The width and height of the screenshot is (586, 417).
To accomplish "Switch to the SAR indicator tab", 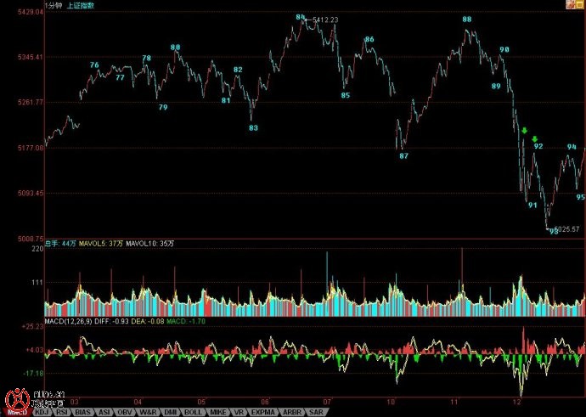I will coord(315,412).
